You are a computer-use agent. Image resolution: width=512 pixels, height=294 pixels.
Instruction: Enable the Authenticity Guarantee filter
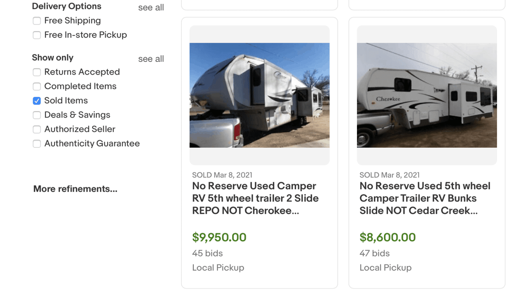click(x=37, y=144)
